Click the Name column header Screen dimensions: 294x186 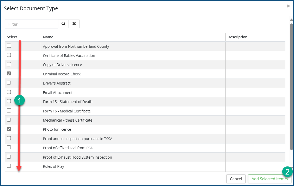48,37
